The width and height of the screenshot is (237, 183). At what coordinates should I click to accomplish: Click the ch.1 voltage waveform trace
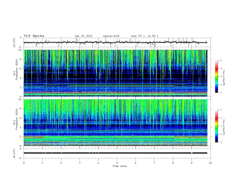tap(115, 42)
